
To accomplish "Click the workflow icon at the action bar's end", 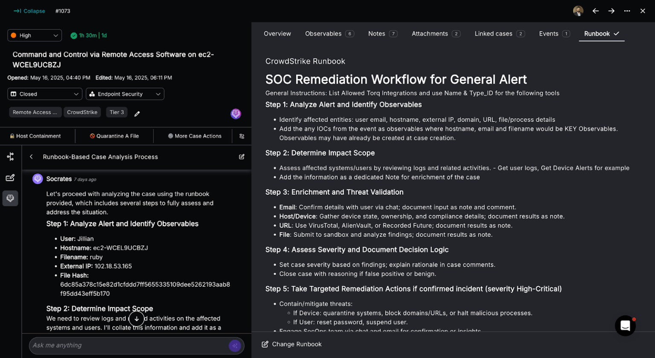I will click(x=242, y=136).
